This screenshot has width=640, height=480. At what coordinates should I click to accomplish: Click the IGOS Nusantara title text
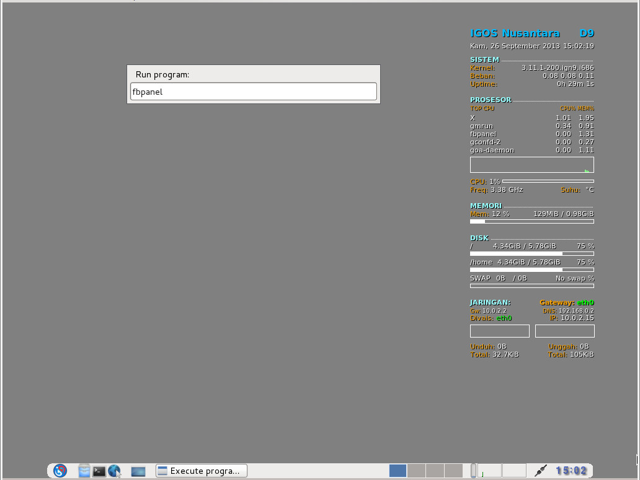coord(515,33)
